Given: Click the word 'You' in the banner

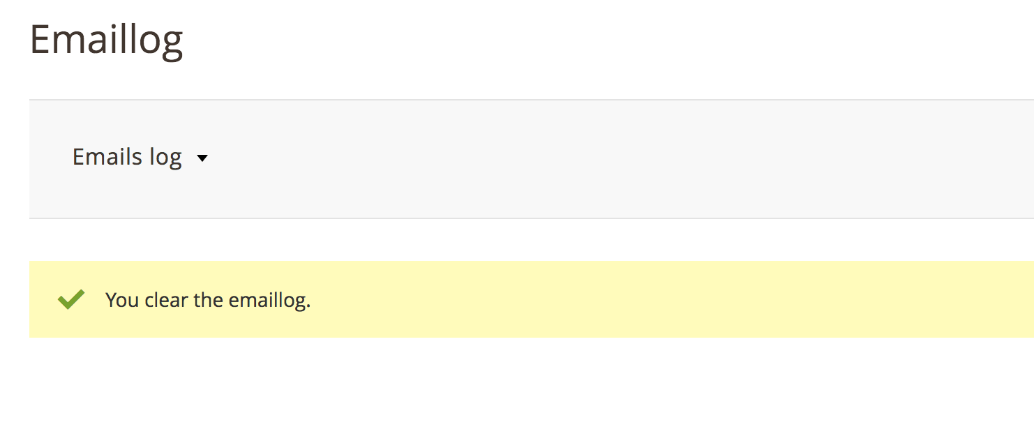Looking at the screenshot, I should 122,300.
